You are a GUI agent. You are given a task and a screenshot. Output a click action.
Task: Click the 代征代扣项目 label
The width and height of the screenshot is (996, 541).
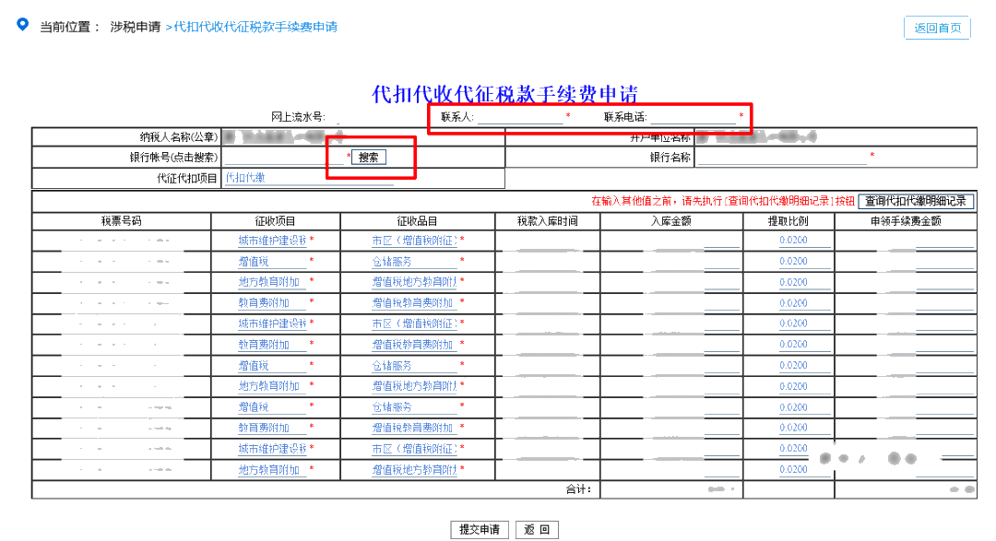187,179
